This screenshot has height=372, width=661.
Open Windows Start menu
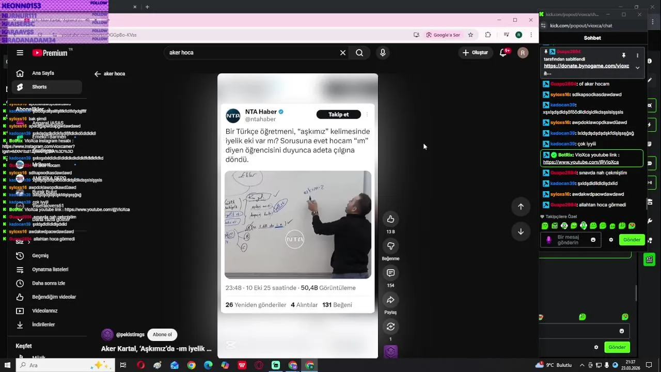click(x=8, y=365)
